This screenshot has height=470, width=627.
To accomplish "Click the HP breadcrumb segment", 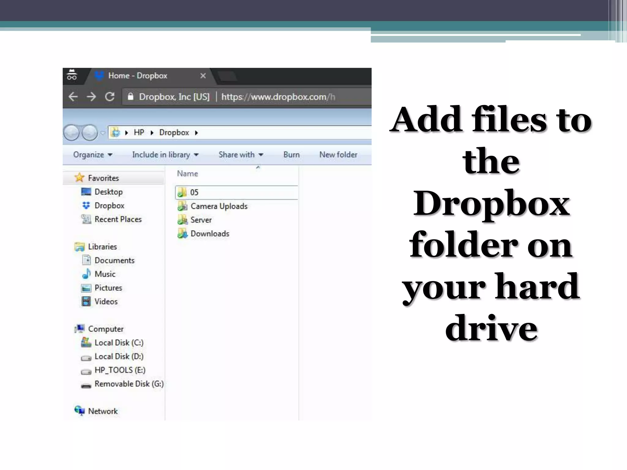I will pyautogui.click(x=139, y=132).
